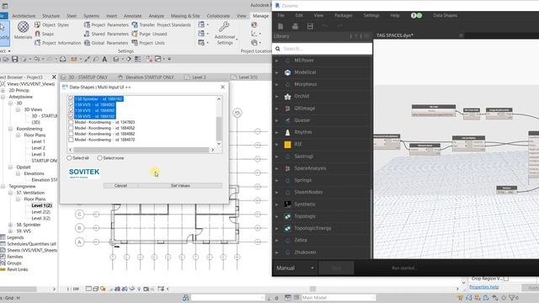
Task: Open Project Information
Action: [x=58, y=43]
